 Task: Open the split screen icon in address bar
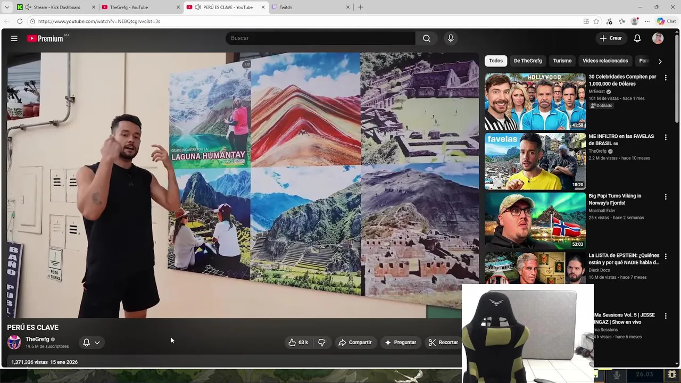click(586, 21)
